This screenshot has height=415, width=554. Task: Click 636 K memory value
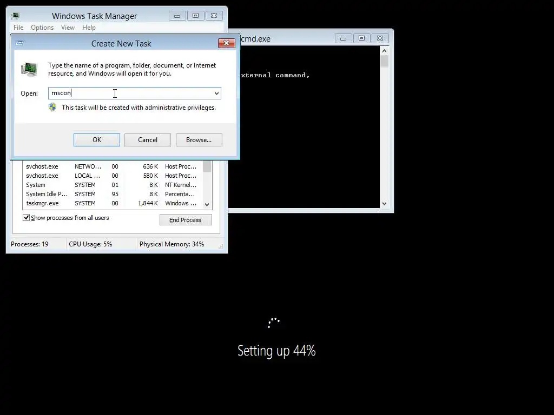150,166
